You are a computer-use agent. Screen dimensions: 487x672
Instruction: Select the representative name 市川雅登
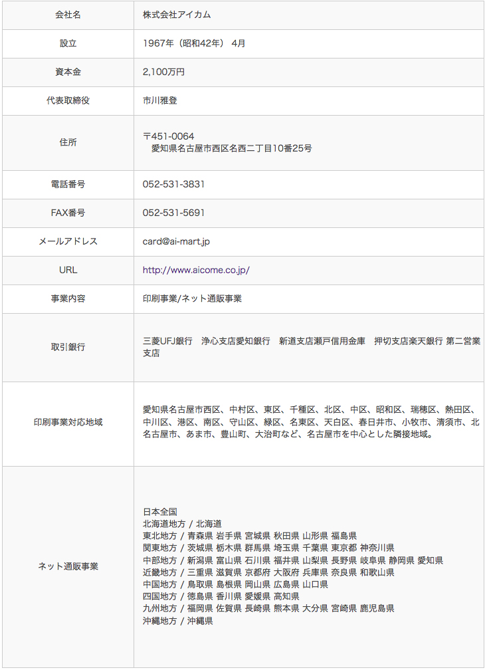click(159, 101)
